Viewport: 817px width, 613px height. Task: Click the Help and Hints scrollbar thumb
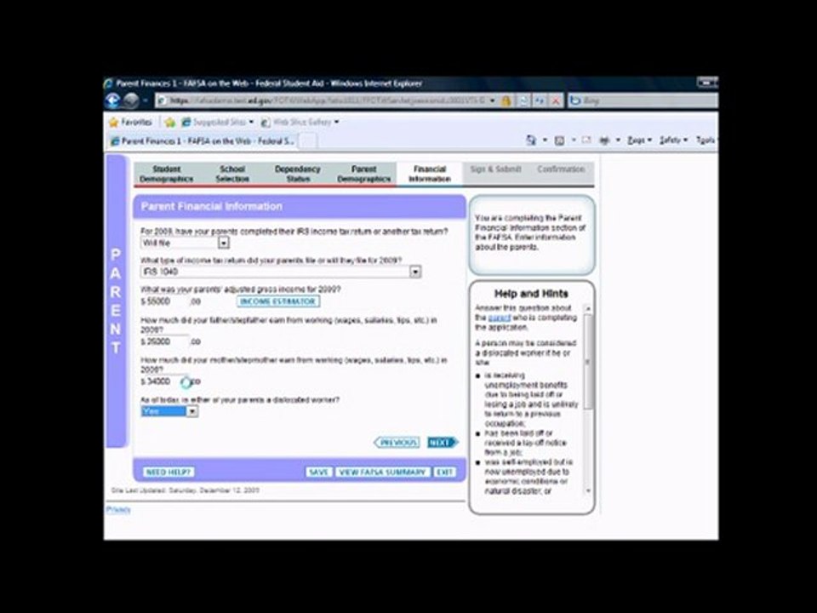pyautogui.click(x=588, y=361)
